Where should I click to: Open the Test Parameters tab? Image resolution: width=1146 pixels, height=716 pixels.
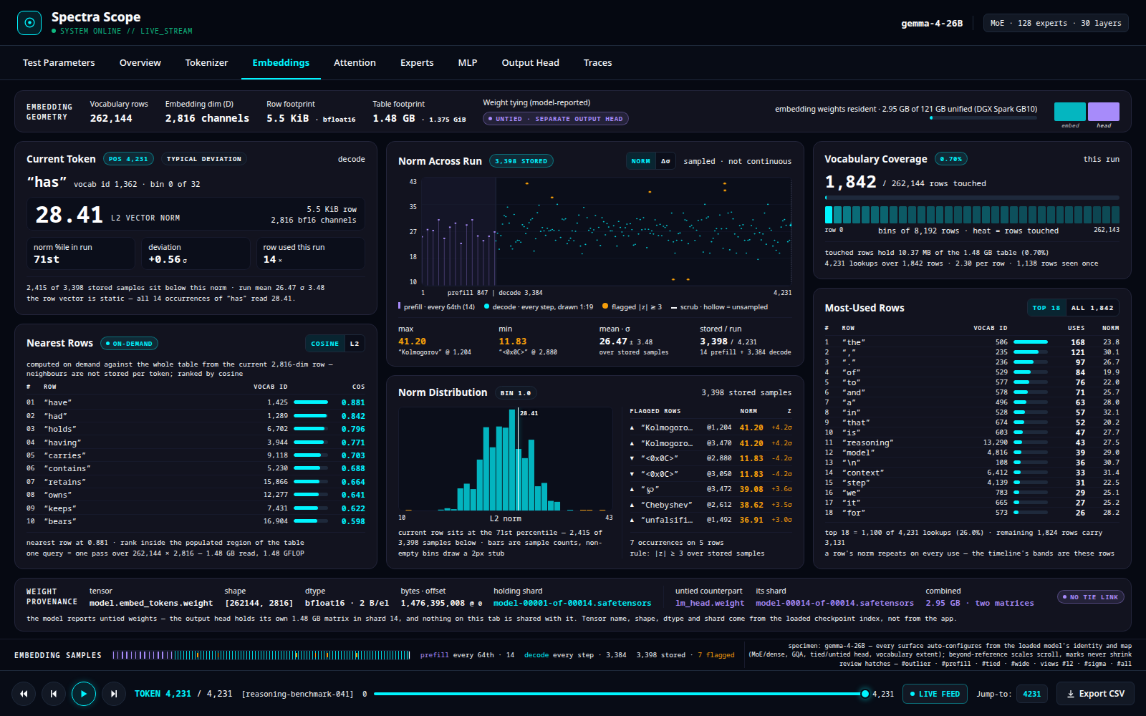[59, 63]
